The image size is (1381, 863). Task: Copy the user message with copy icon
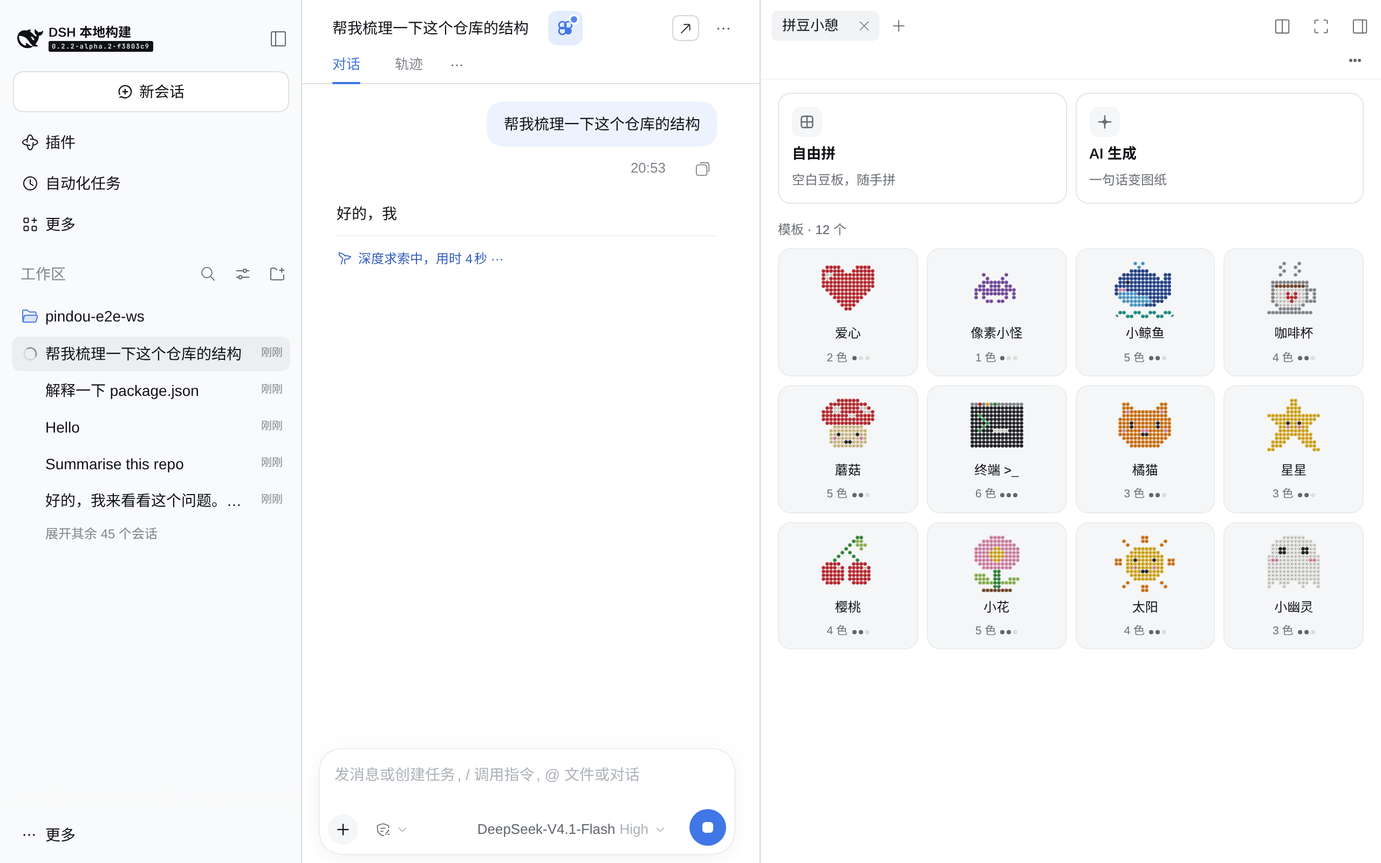pos(702,169)
